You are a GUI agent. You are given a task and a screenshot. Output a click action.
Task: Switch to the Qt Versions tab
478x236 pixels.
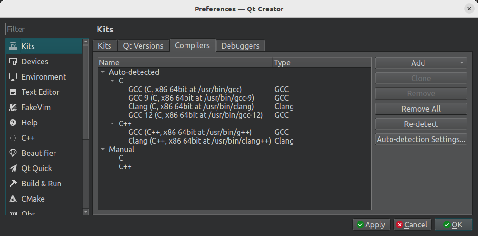[143, 46]
